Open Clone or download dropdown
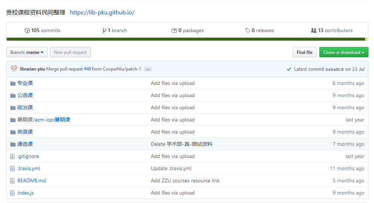The width and height of the screenshot is (374, 203). pos(344,52)
